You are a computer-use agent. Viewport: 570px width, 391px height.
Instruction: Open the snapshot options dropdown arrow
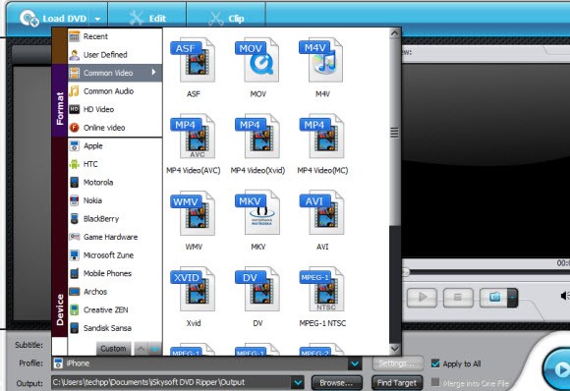click(513, 298)
